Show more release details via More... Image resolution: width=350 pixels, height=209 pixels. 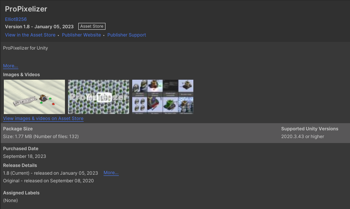(x=111, y=173)
